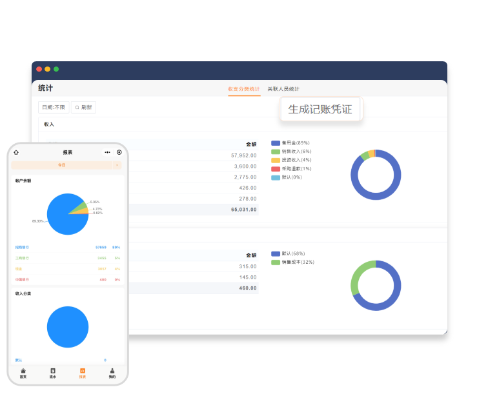The width and height of the screenshot is (488, 396).
Task: Open the 招商银行 account row
Action: click(x=68, y=247)
